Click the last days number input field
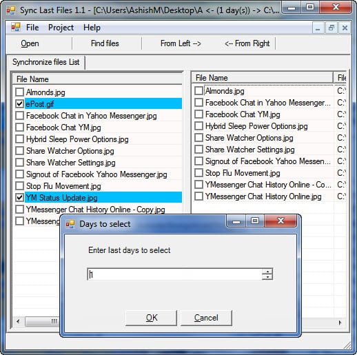Image resolution: width=357 pixels, height=355 pixels. (x=175, y=274)
